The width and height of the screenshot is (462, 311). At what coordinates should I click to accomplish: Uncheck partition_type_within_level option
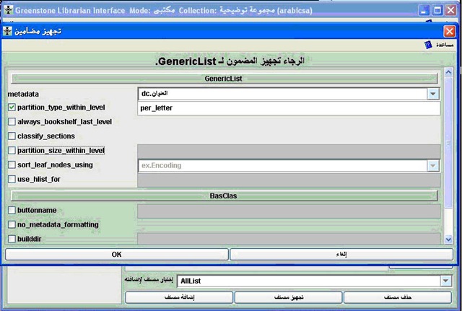(12, 108)
